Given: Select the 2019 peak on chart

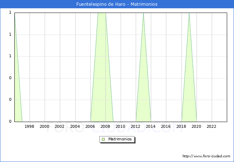Looking at the screenshot, I should [189, 14].
